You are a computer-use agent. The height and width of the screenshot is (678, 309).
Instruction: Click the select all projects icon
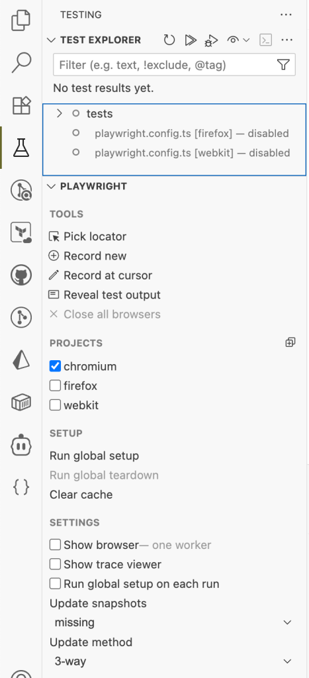pos(290,342)
